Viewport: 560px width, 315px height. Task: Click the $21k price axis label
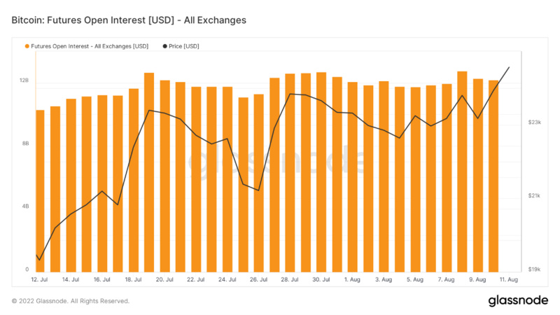[x=534, y=196]
